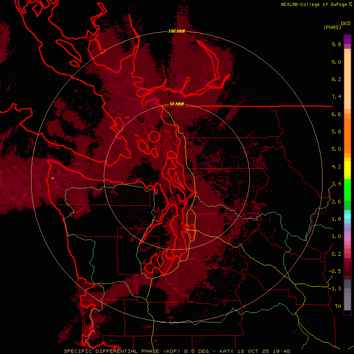Click the 5.0 value on the color scale
This screenshot has height=354, width=354.
tap(336, 149)
